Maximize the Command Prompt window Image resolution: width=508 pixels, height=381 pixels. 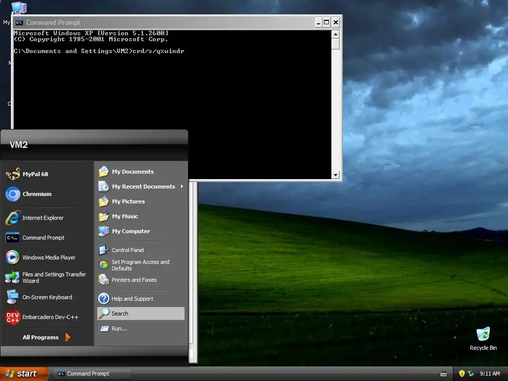326,22
